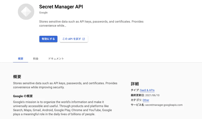Follow the Other category link
This screenshot has width=202, height=119.
[146, 100]
